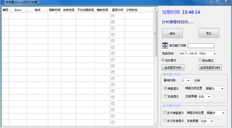Image resolution: width=232 pixels, height=128 pixels.
Task: Click the game window handle crosshair icon
Action: coord(165,46)
